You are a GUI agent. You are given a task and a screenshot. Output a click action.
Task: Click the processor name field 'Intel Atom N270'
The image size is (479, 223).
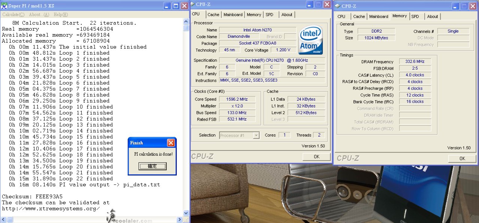click(x=258, y=30)
